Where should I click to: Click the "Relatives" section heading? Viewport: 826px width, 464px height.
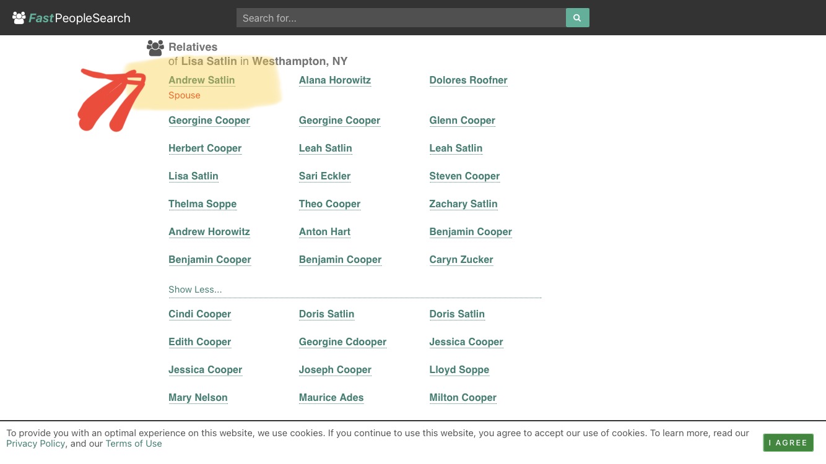coord(193,47)
